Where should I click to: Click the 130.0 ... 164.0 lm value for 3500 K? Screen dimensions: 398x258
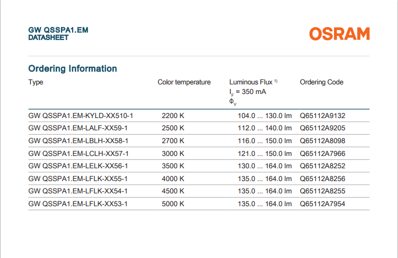click(x=264, y=166)
